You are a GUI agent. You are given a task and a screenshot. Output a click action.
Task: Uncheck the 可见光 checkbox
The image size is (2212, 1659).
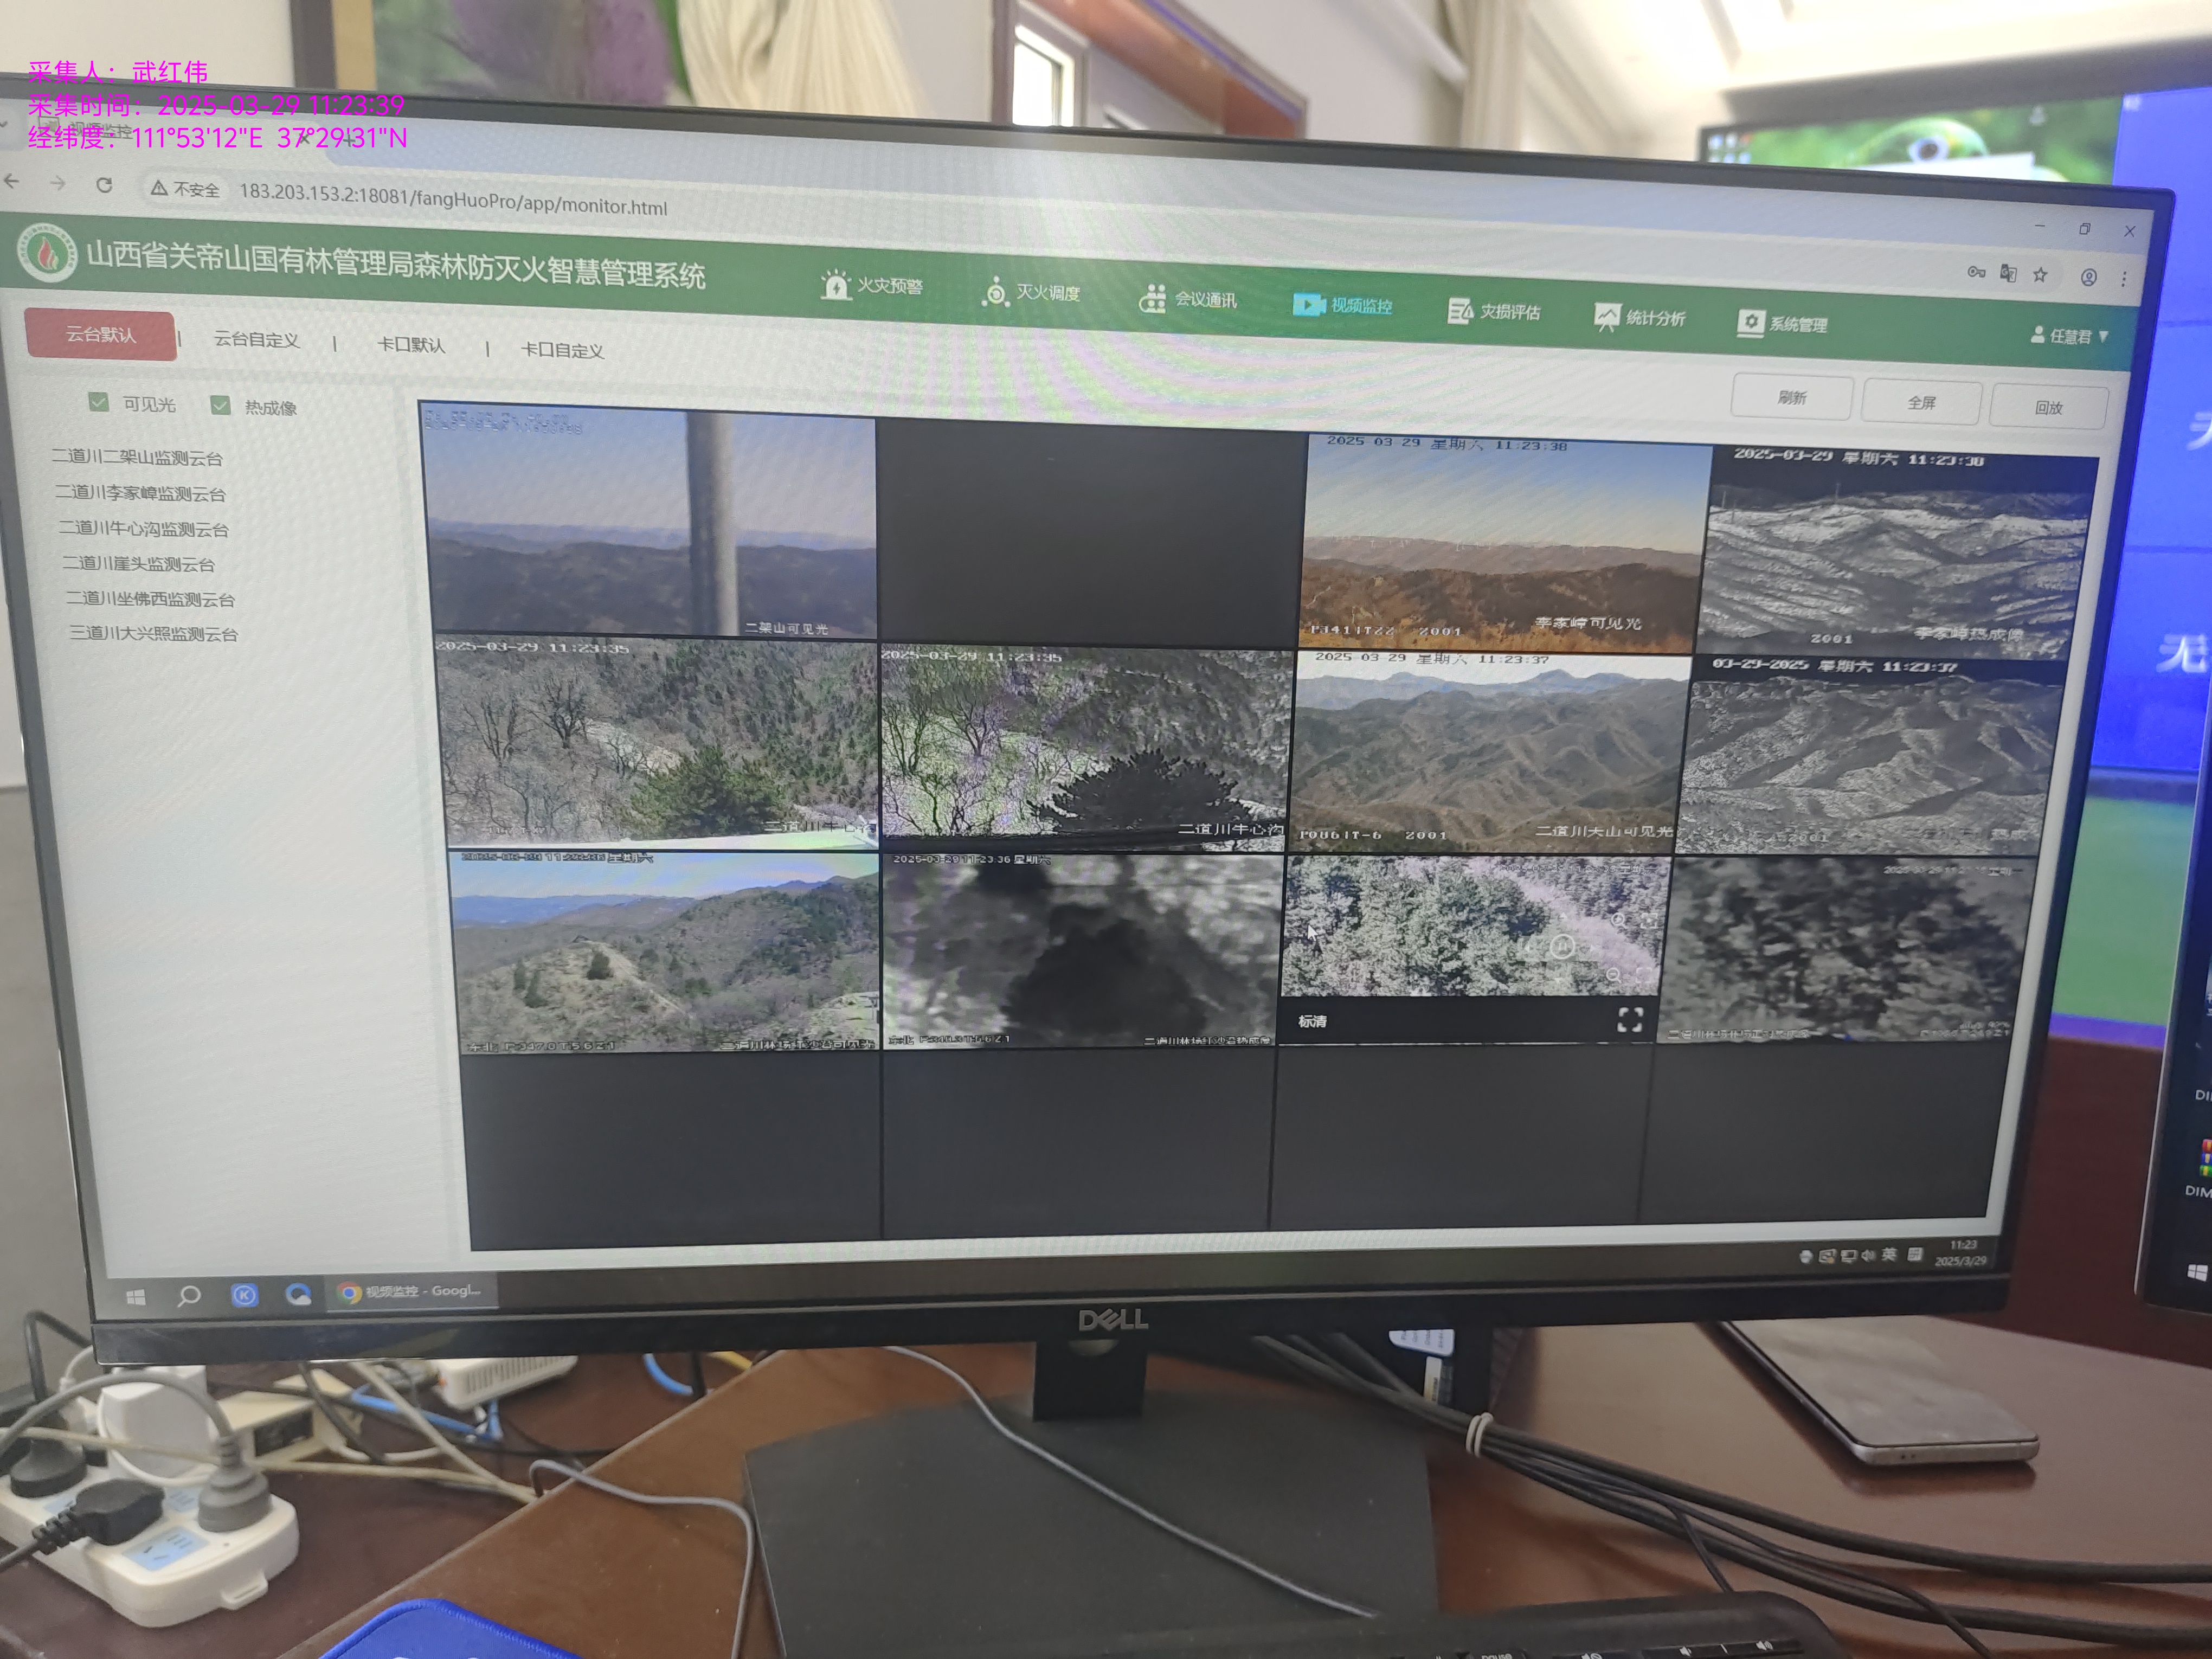98,402
